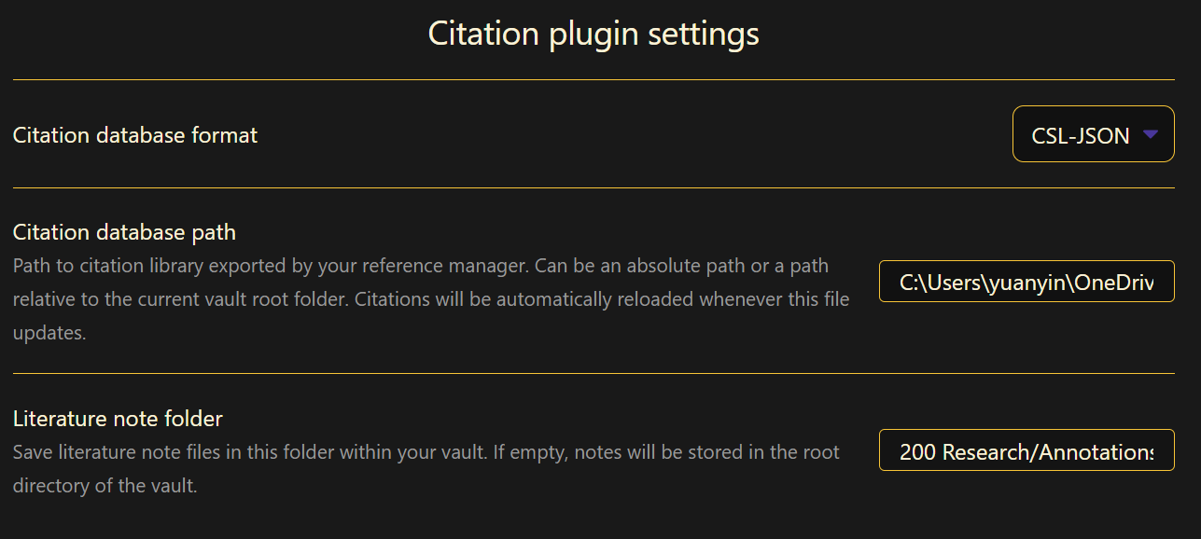The width and height of the screenshot is (1201, 539).
Task: Focus the Citation database path input
Action: [1026, 282]
